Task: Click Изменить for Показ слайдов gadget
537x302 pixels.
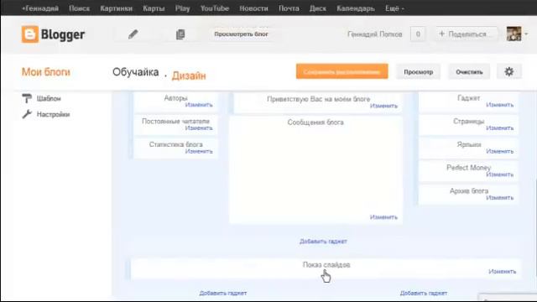Action: (502, 272)
